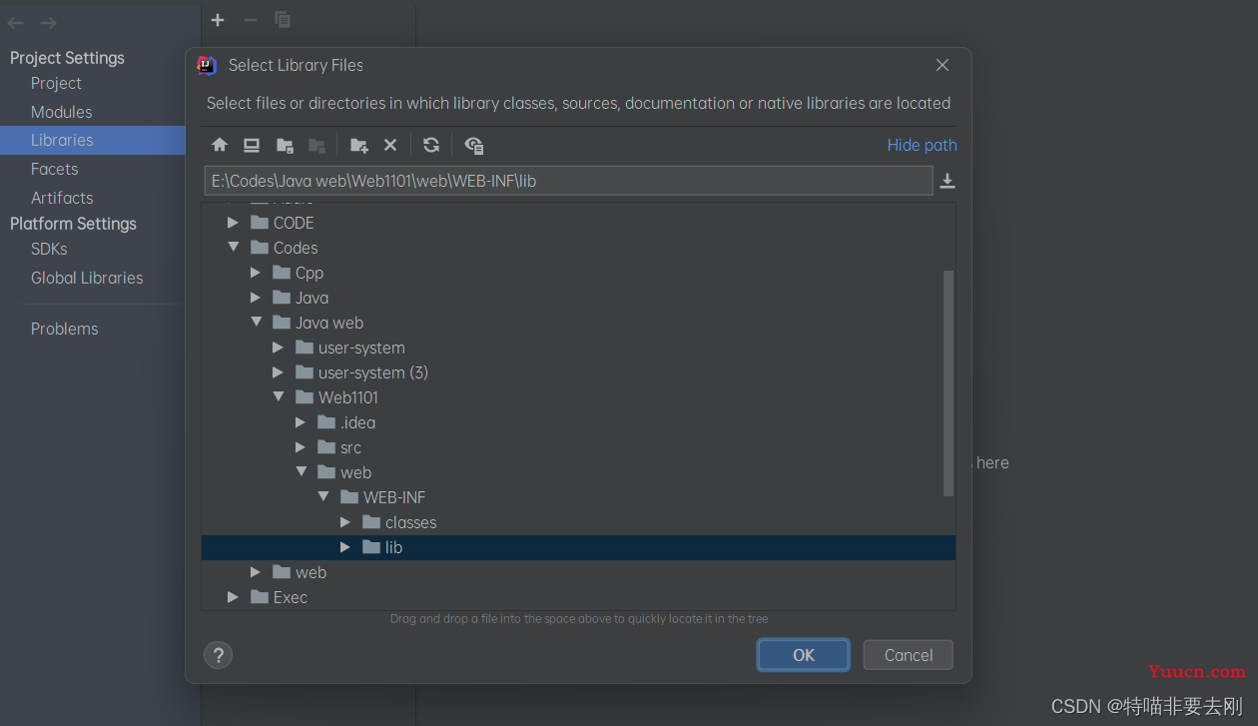Copy the library using duplicate icon
This screenshot has width=1258, height=726.
point(283,20)
